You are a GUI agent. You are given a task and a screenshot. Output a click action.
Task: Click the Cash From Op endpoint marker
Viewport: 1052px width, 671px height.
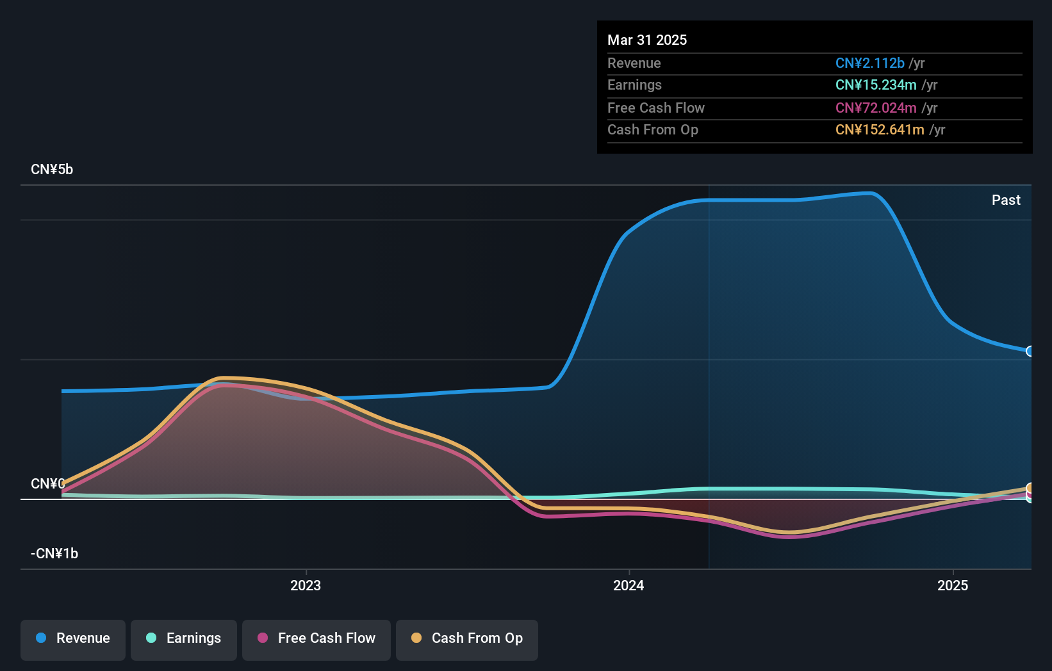[x=1030, y=489]
